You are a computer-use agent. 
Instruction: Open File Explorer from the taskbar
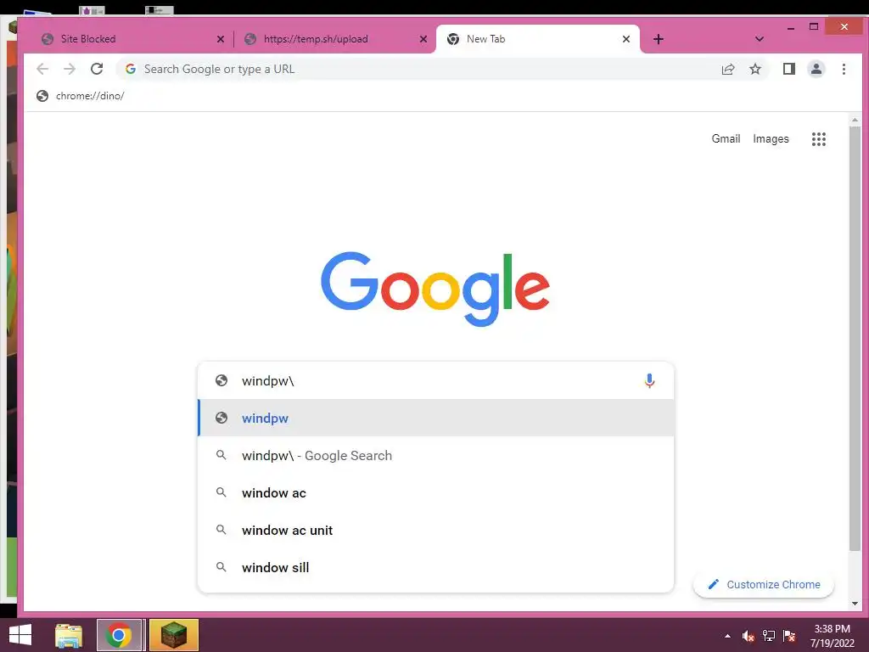click(69, 635)
